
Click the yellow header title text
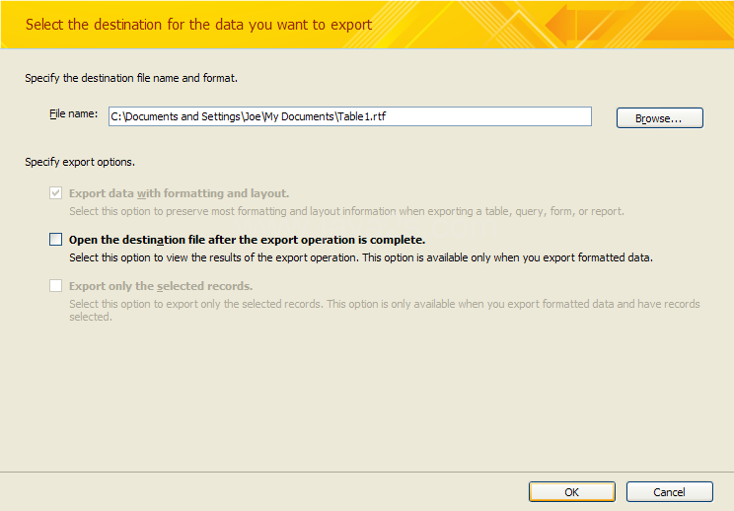point(198,25)
